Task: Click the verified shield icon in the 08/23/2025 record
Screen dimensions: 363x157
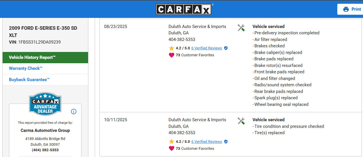Action: point(226,48)
